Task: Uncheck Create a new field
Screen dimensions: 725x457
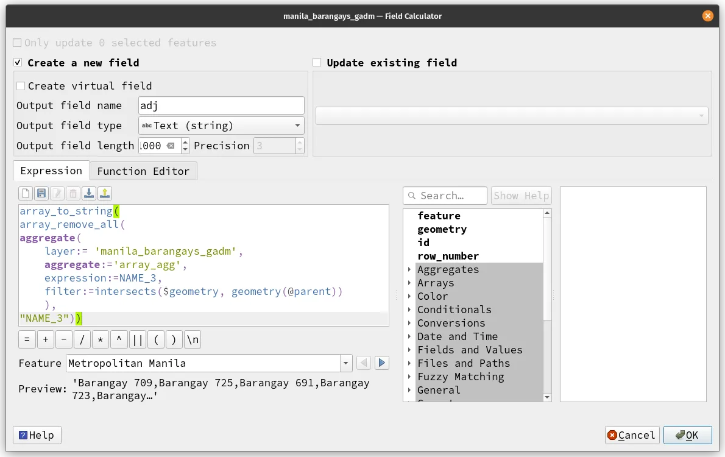Action: 18,62
